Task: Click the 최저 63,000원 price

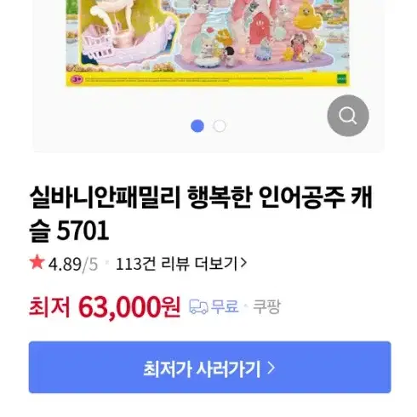Action: 105,307
